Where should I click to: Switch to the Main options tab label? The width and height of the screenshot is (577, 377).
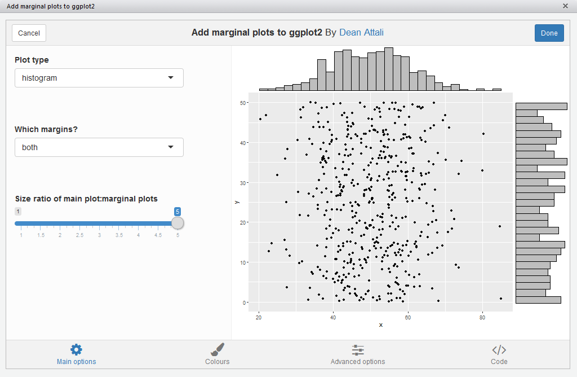[76, 362]
